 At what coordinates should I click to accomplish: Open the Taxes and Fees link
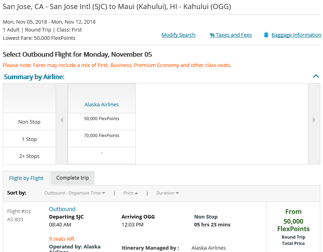coord(233,35)
